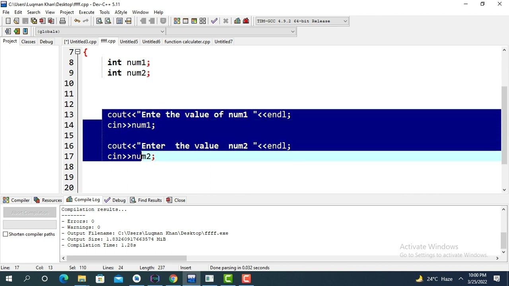Screen dimensions: 509x286
Task: Select the Classes side panel tab
Action: [x=28, y=42]
